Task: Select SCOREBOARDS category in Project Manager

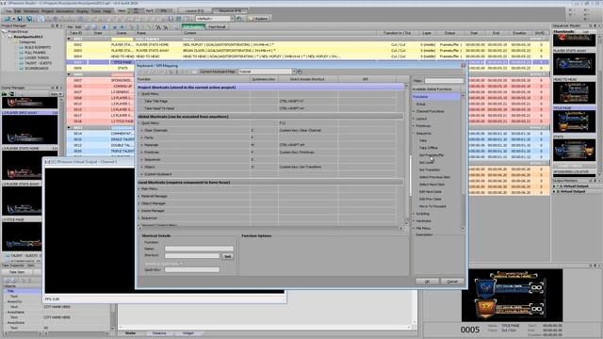Action: (36, 69)
